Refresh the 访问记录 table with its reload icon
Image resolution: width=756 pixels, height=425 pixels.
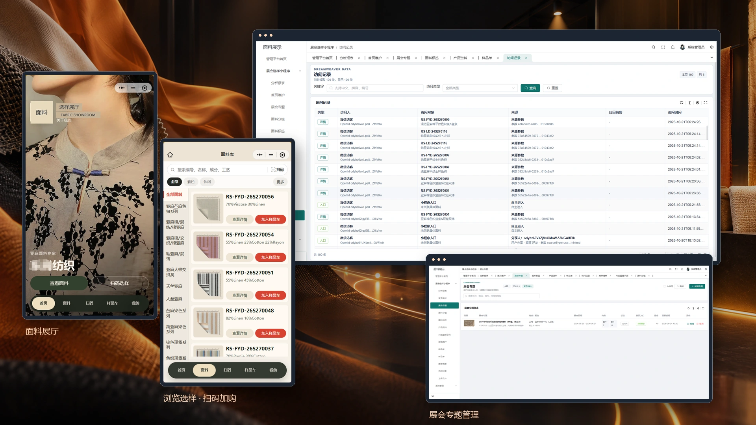pos(682,103)
